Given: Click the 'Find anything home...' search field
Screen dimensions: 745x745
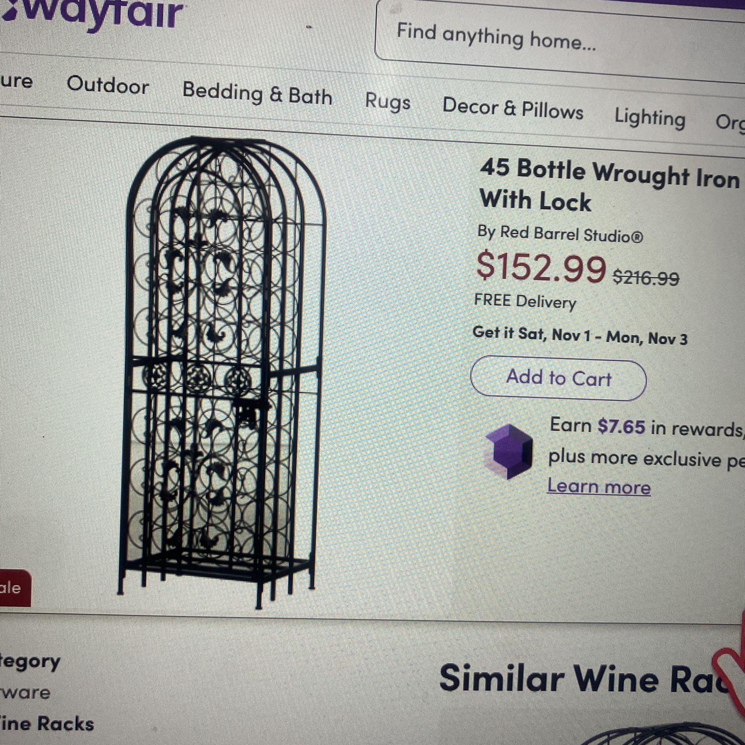Looking at the screenshot, I should click(x=543, y=35).
